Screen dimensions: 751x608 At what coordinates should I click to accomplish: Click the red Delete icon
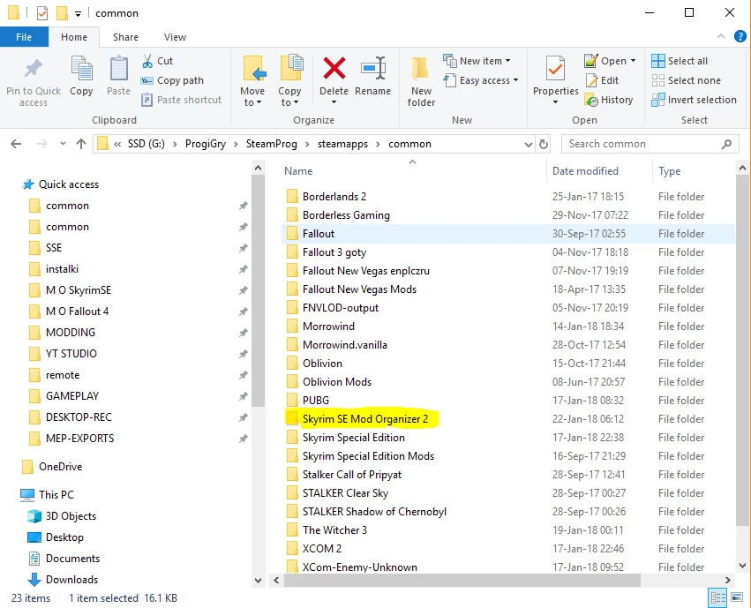[x=334, y=68]
